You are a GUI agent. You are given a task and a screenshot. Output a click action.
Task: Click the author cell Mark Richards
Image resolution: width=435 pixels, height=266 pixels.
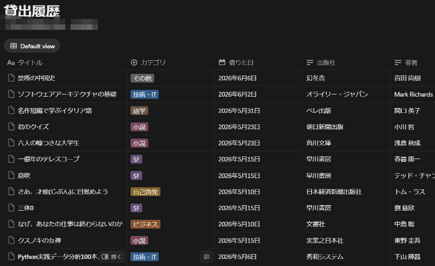click(x=413, y=94)
